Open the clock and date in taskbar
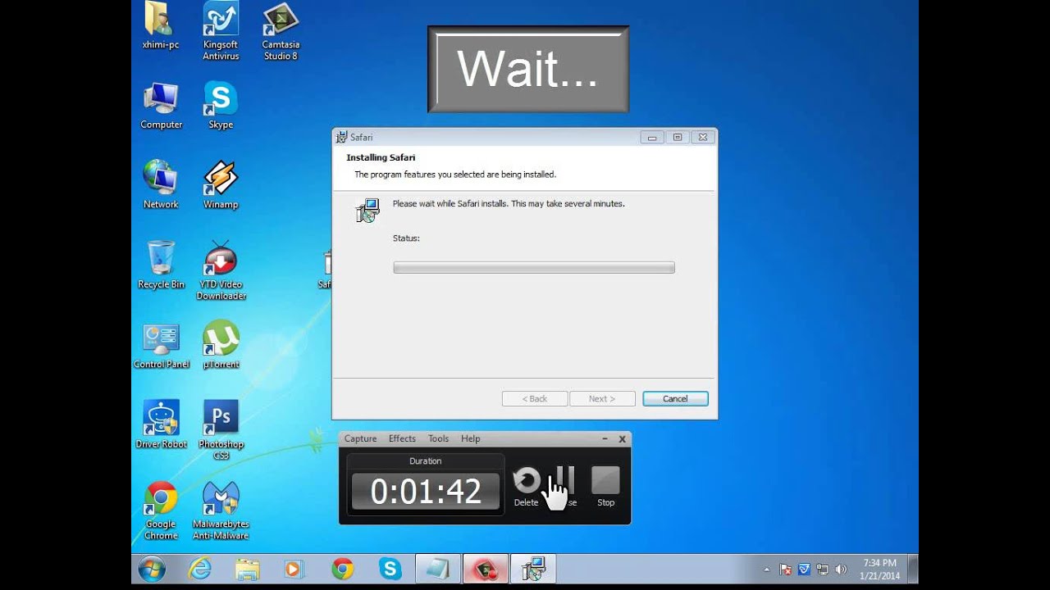The image size is (1050, 590). pos(879,570)
